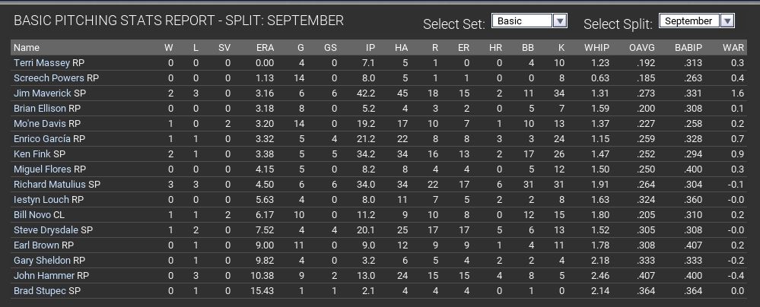760x307 pixels.
Task: Click Steve Drysdale player link
Action: click(x=46, y=229)
